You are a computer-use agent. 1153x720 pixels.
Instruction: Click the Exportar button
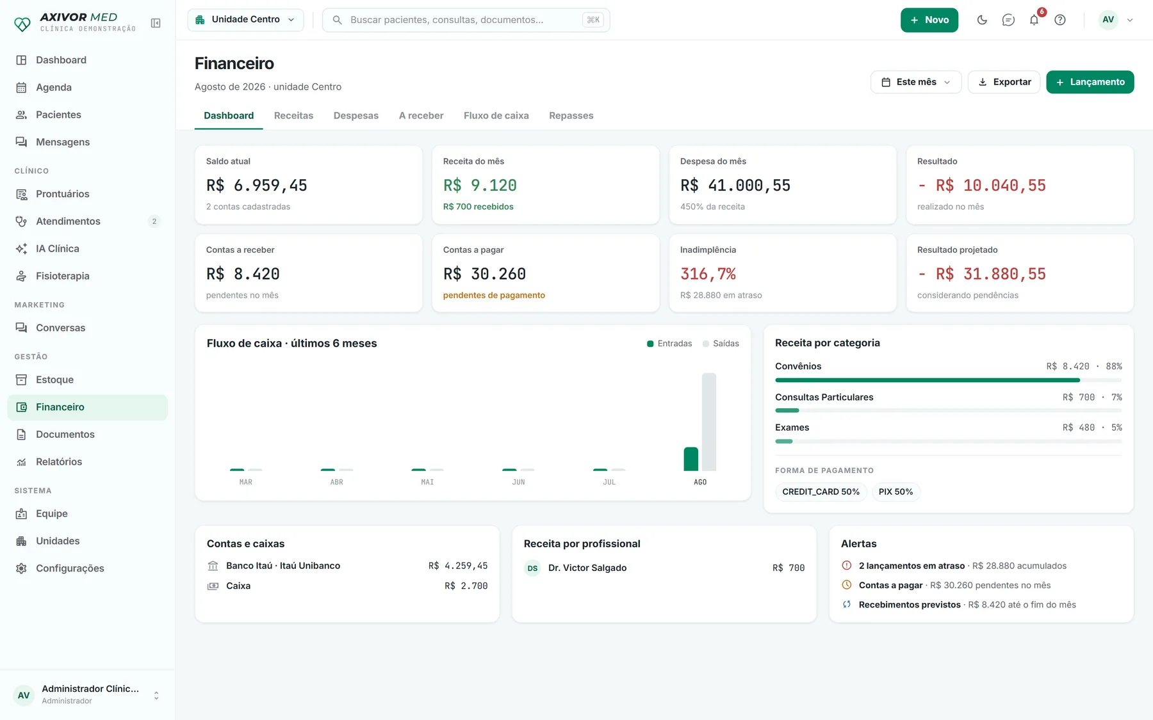click(x=1004, y=82)
